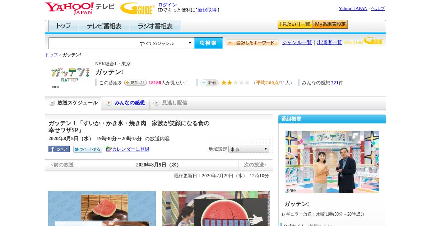The width and height of the screenshot is (431, 226).
Task: Expand the すべてのジャンル dropdown
Action: click(166, 43)
